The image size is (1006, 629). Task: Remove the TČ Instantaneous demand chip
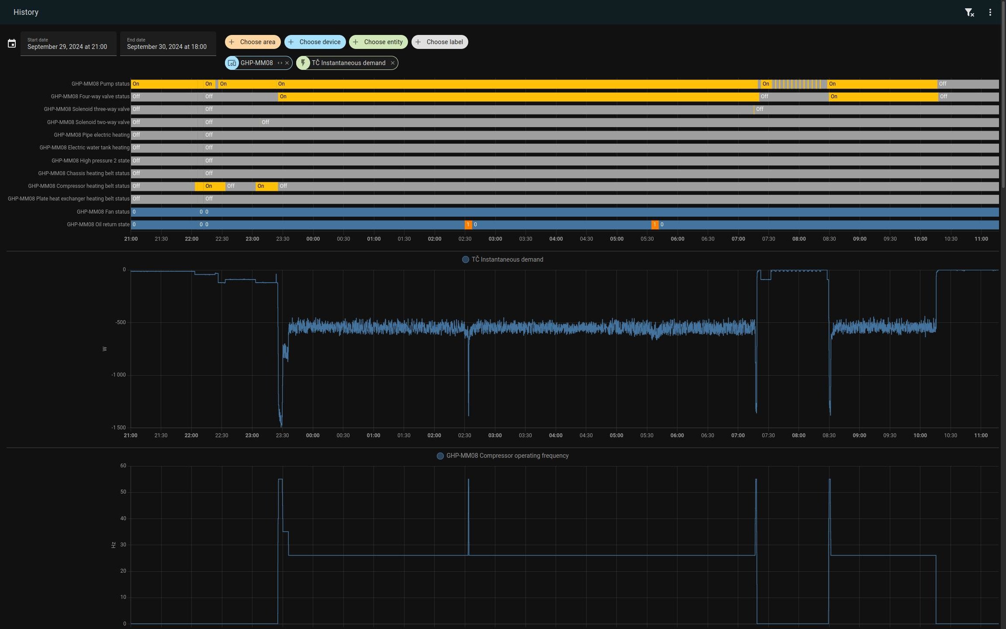(x=392, y=63)
